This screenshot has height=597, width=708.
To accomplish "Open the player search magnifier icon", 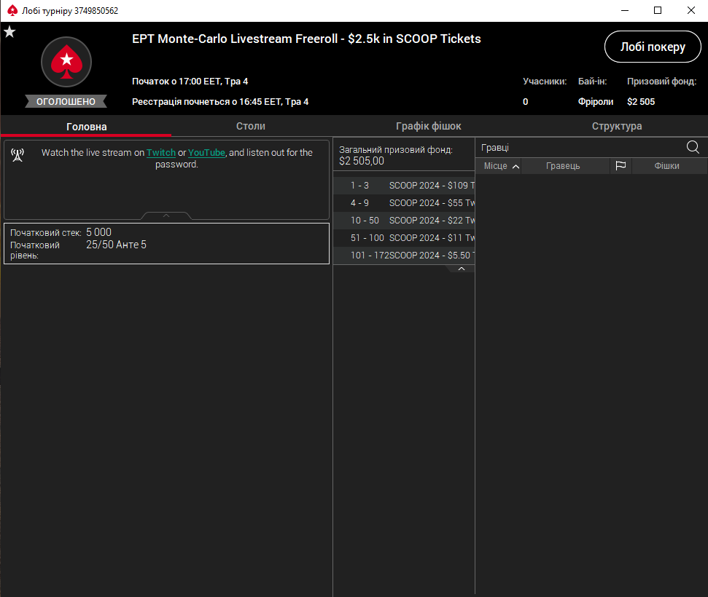I will point(693,147).
